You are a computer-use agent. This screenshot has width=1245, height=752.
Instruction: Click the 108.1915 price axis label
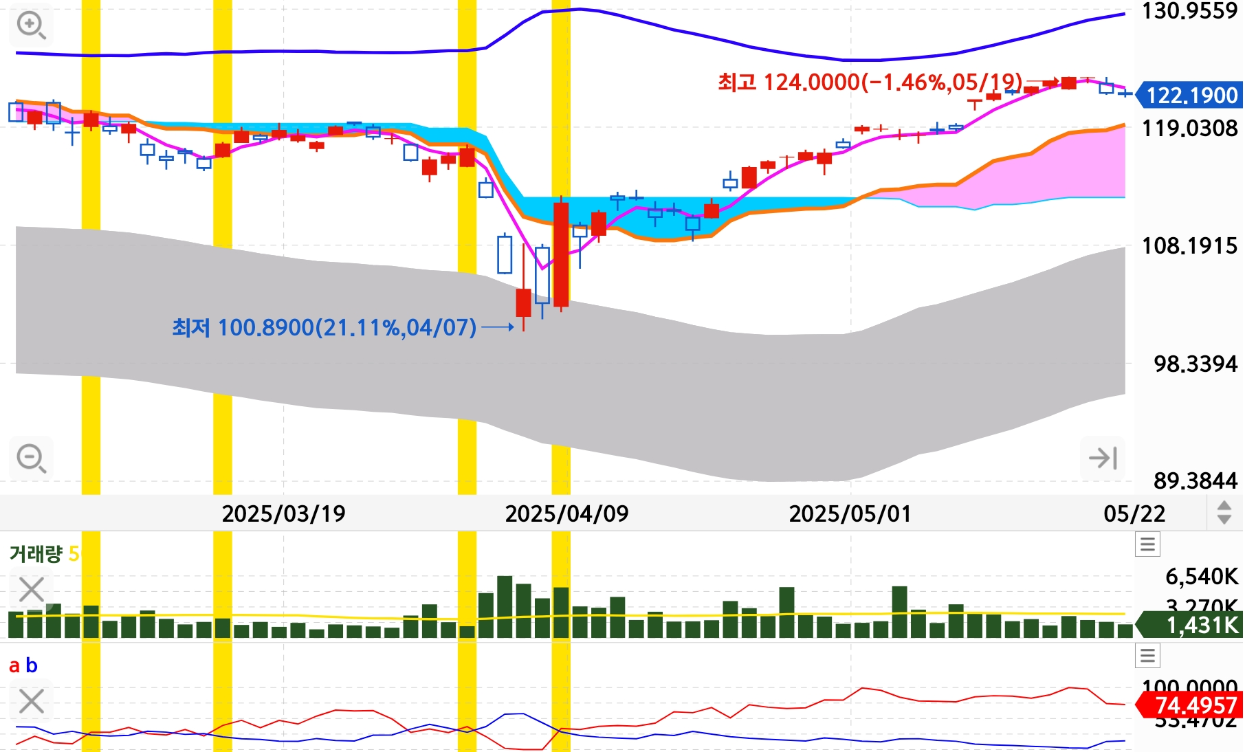click(x=1189, y=245)
